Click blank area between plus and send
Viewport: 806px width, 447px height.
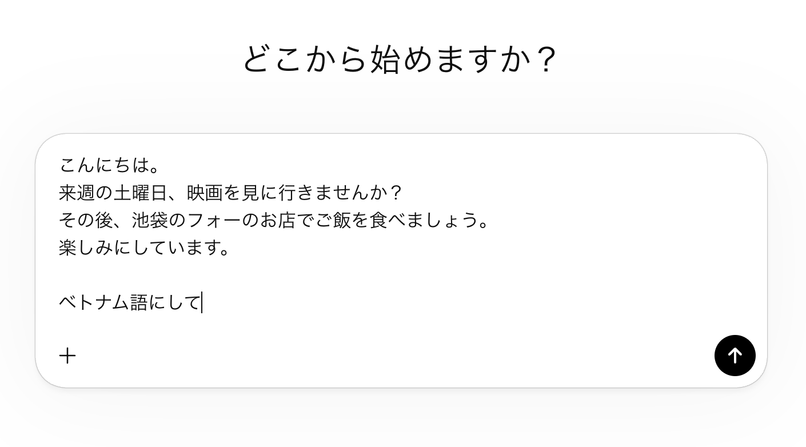tap(389, 356)
